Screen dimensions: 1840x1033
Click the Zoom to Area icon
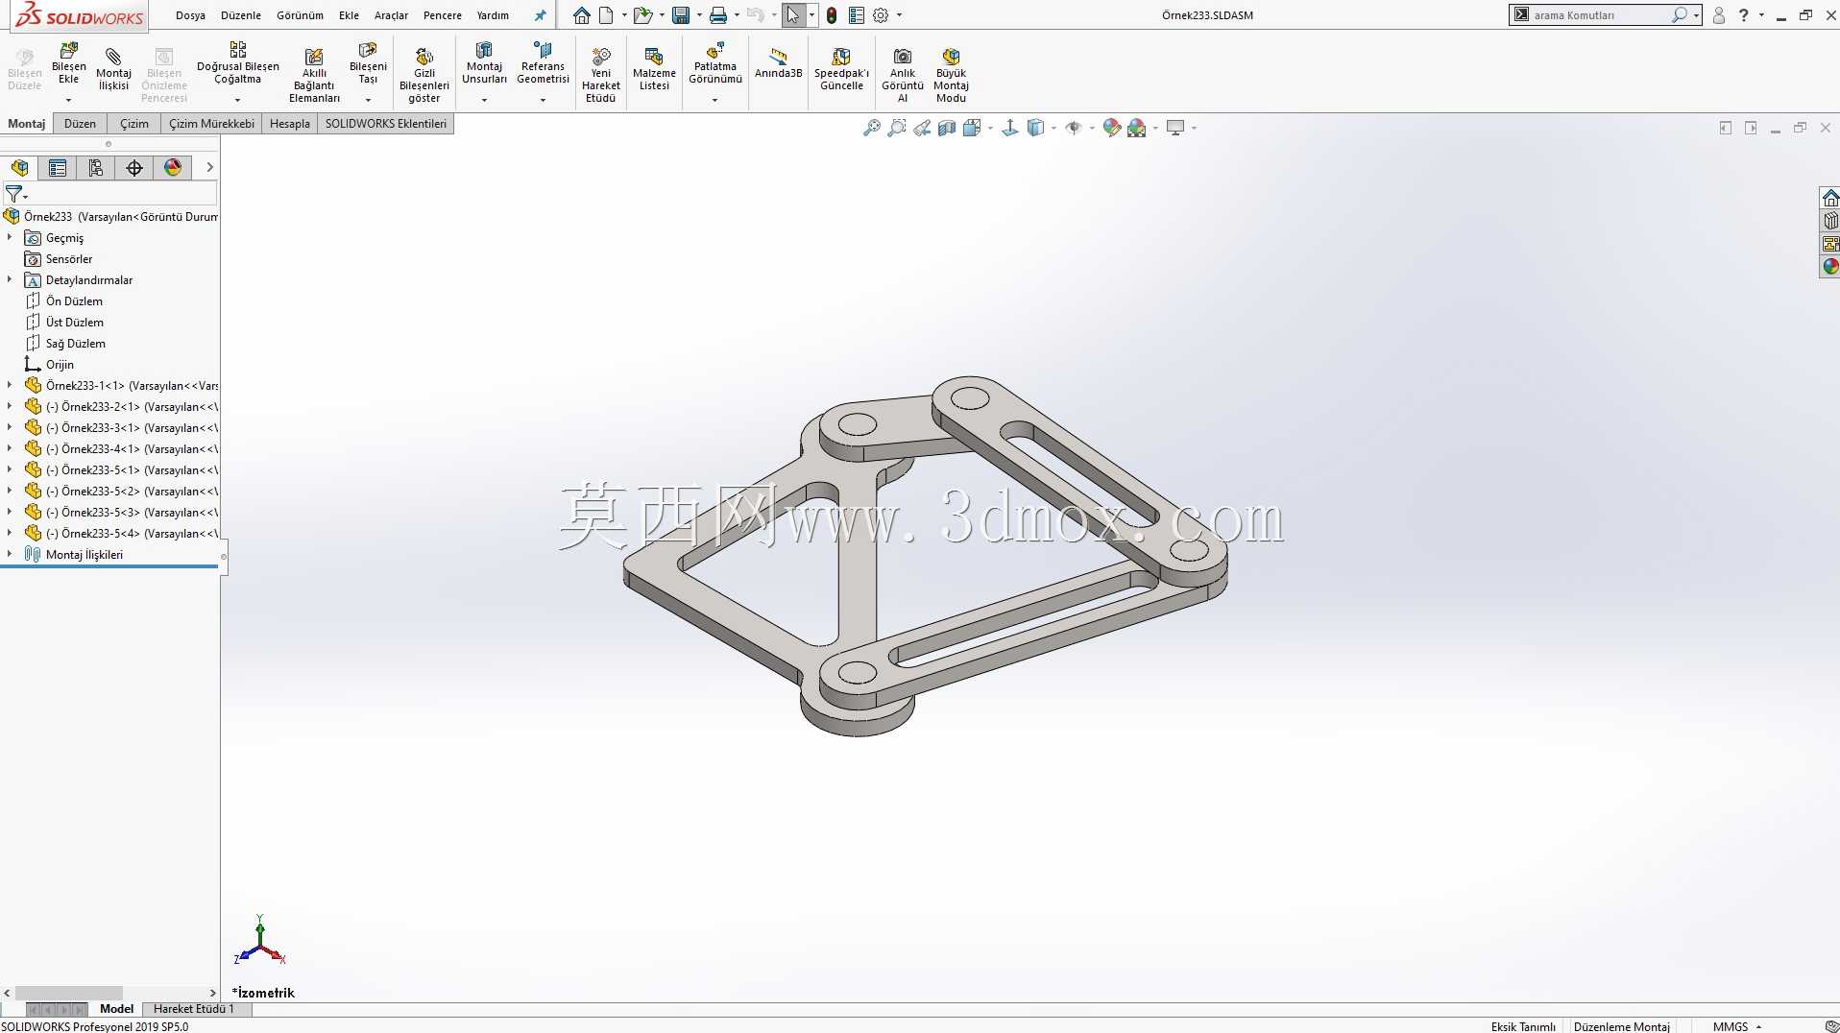click(x=896, y=128)
